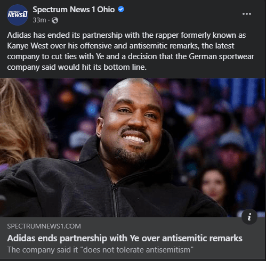The height and width of the screenshot is (261, 266).
Task: Click the black hoodie zipper in the photo
Action: tap(115, 199)
